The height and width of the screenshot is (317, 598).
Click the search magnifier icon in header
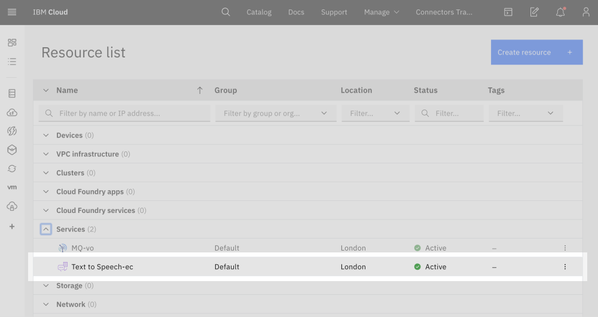coord(225,12)
